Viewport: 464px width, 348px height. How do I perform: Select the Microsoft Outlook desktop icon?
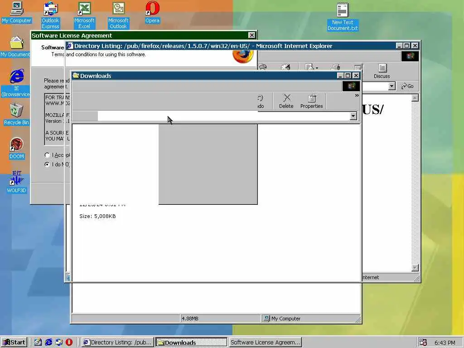tap(118, 15)
